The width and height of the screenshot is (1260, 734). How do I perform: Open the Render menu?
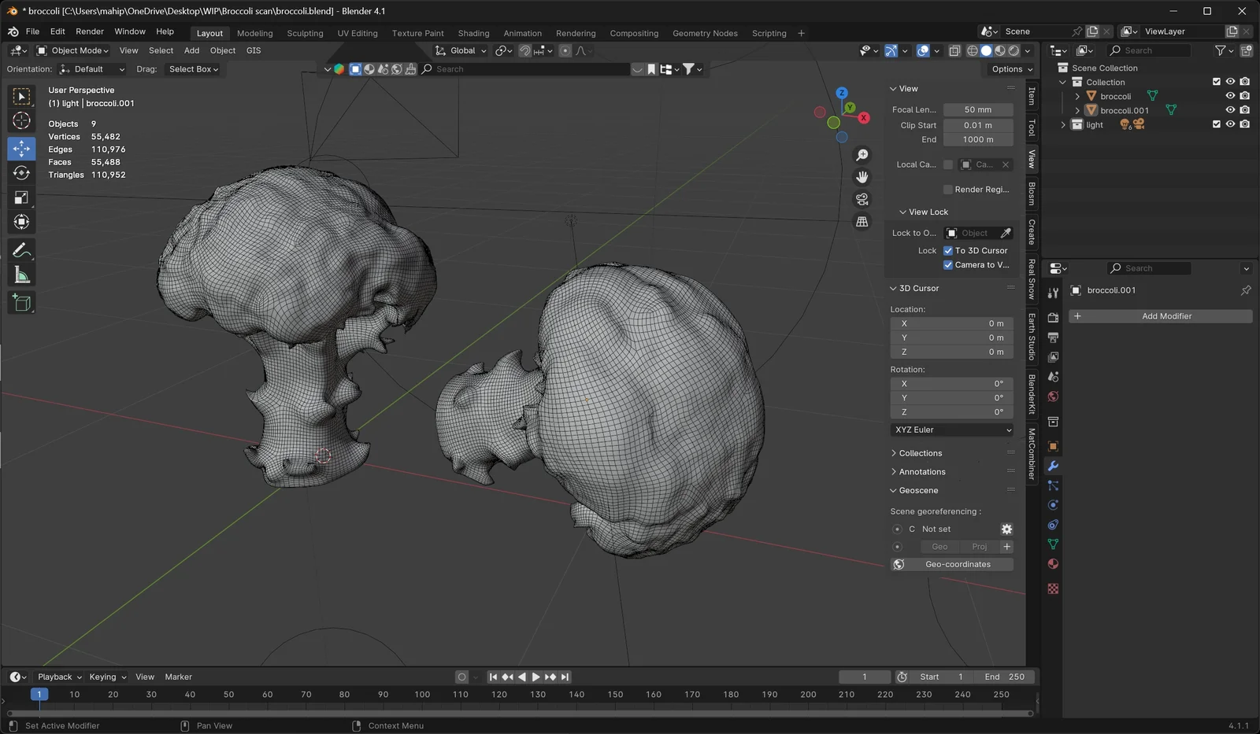click(x=89, y=31)
